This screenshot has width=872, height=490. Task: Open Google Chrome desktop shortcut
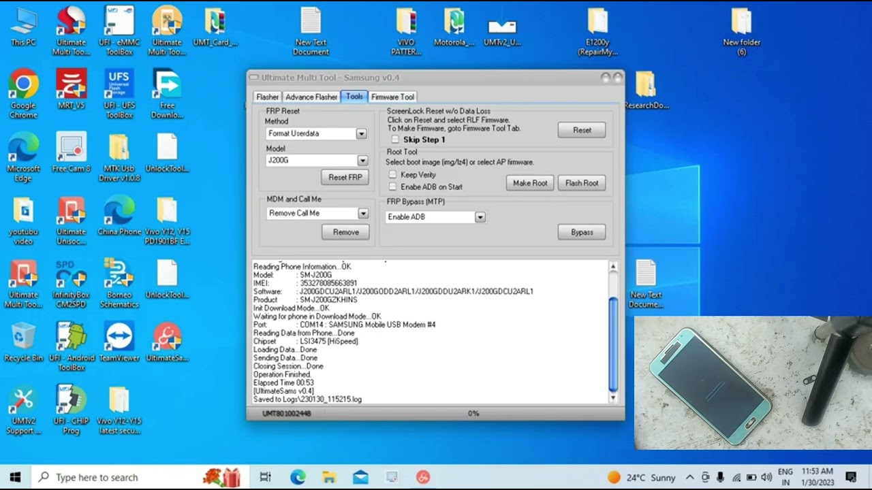[x=23, y=94]
